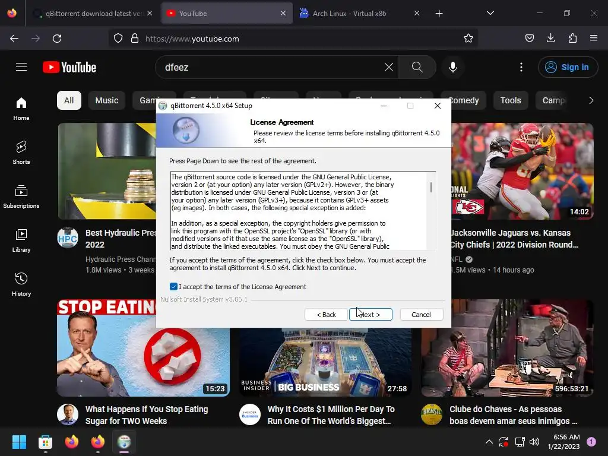Click the YouTube logo
The image size is (608, 456).
(69, 67)
